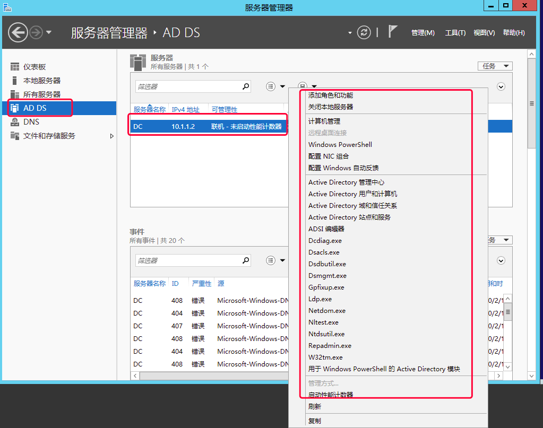
Task: Sort events by 源 column
Action: pyautogui.click(x=221, y=284)
